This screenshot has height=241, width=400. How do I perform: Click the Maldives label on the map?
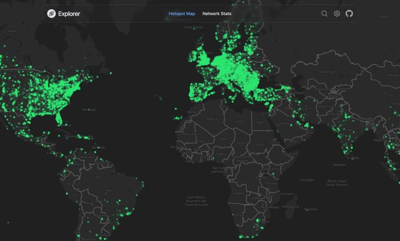pos(339,165)
